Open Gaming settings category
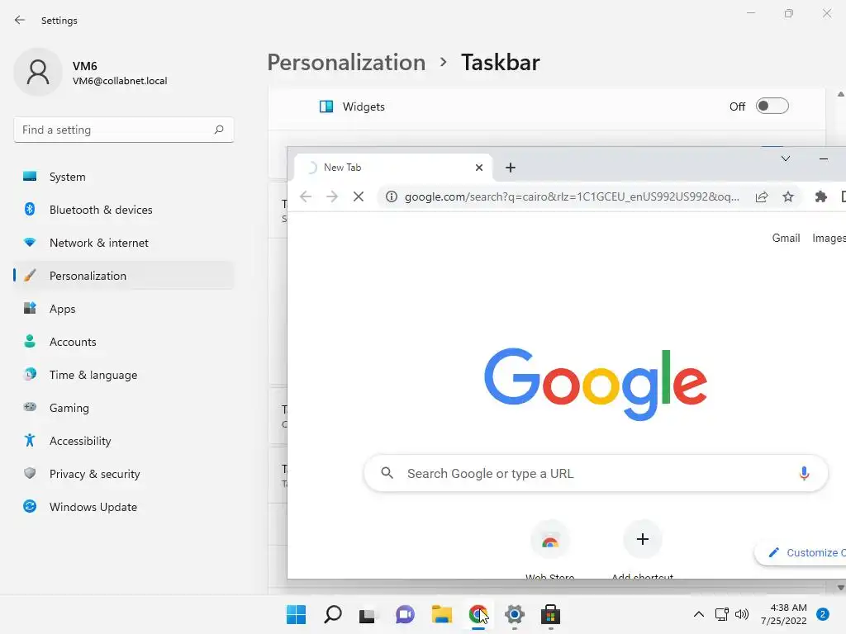846x634 pixels. (x=124, y=408)
